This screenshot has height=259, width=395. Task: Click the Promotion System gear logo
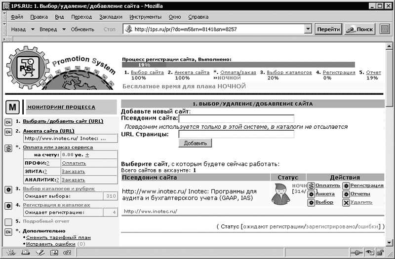28,68
